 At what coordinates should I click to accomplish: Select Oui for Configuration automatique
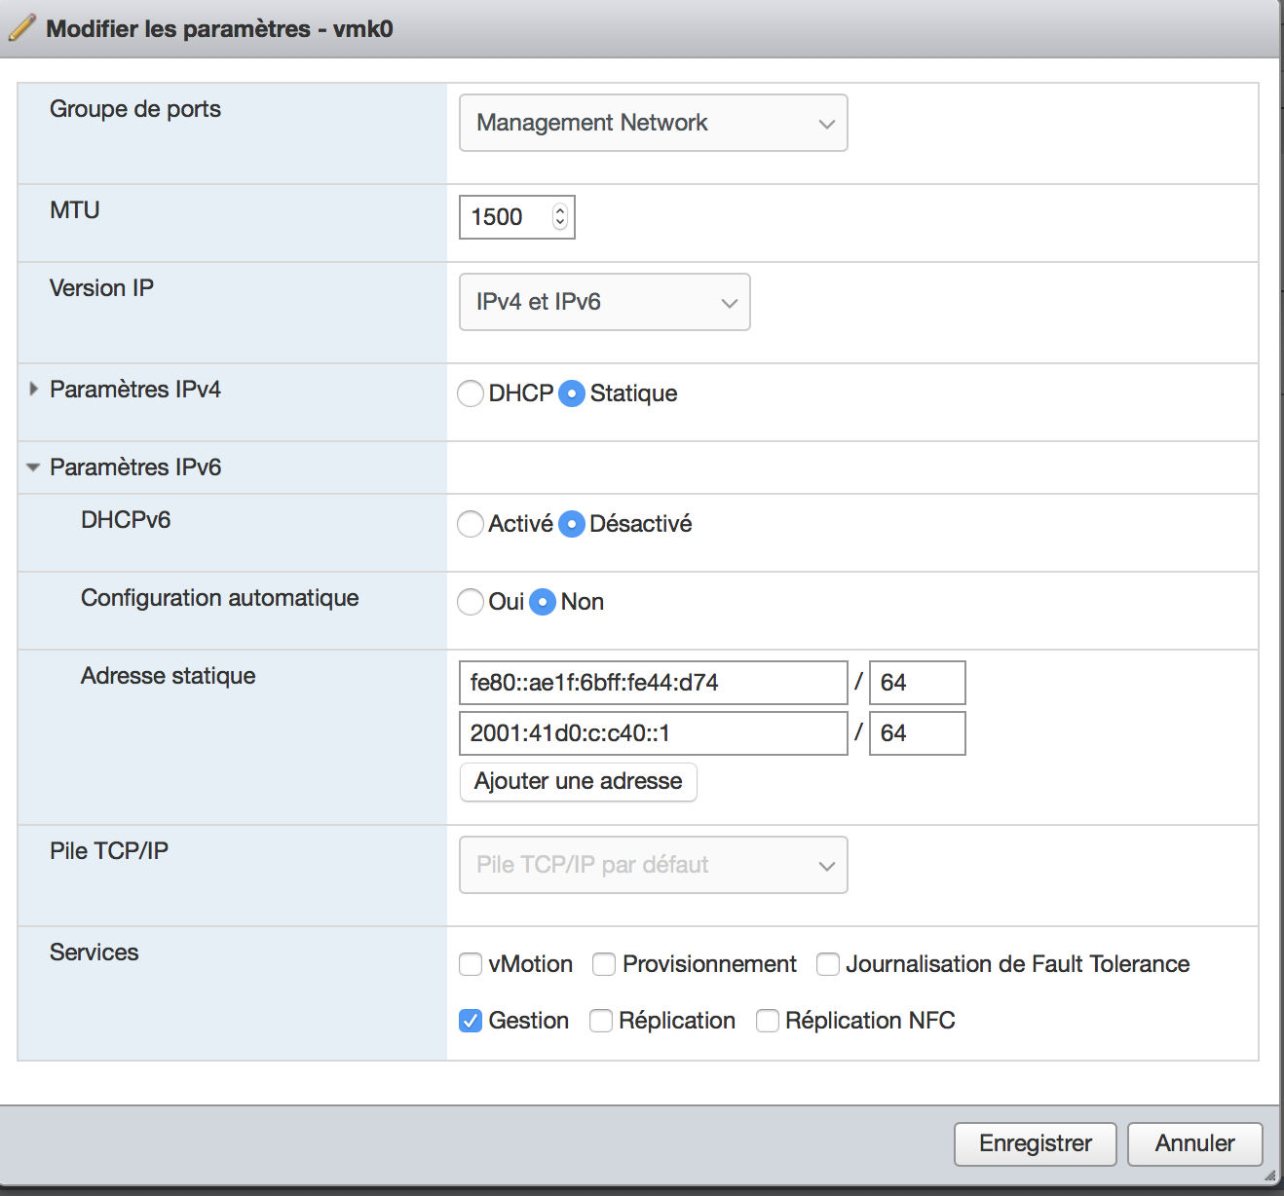(471, 602)
